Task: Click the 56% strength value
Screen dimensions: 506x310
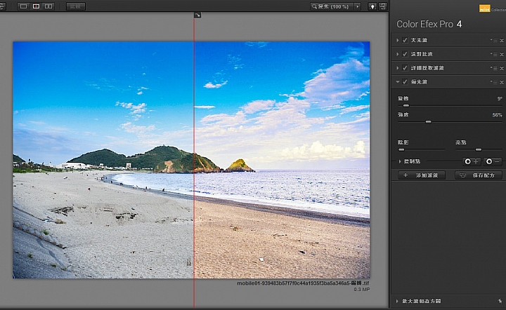Action: point(497,115)
